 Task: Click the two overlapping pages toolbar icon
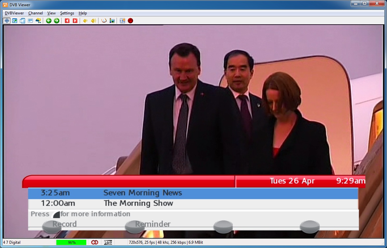point(22,21)
